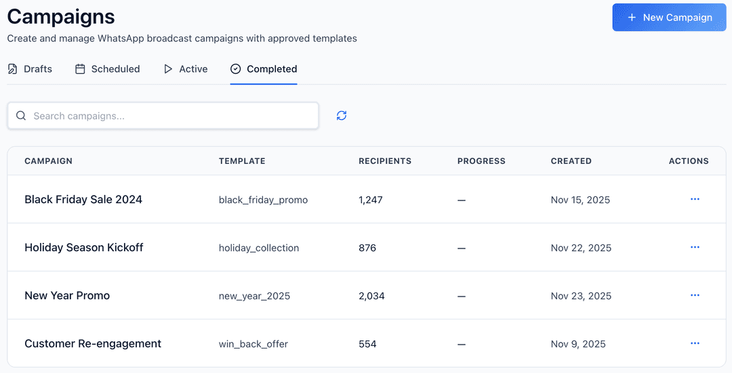This screenshot has width=732, height=373.
Task: Click the refresh campaigns icon
Action: (x=342, y=116)
